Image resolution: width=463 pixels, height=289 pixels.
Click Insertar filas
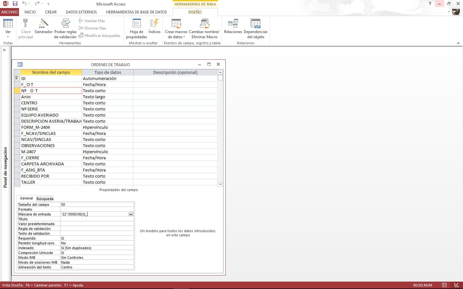point(92,21)
